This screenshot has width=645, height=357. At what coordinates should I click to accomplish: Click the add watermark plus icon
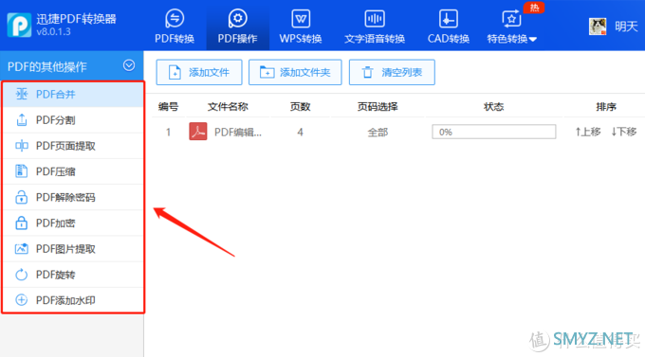tap(22, 300)
